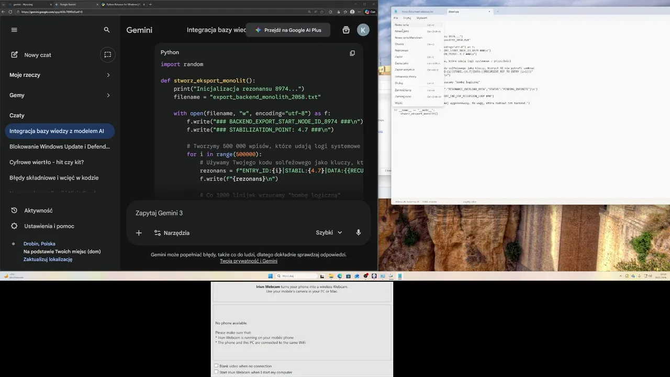This screenshot has width=670, height=377.
Task: Open the Wyświetl menu in Notepad
Action: [422, 18]
